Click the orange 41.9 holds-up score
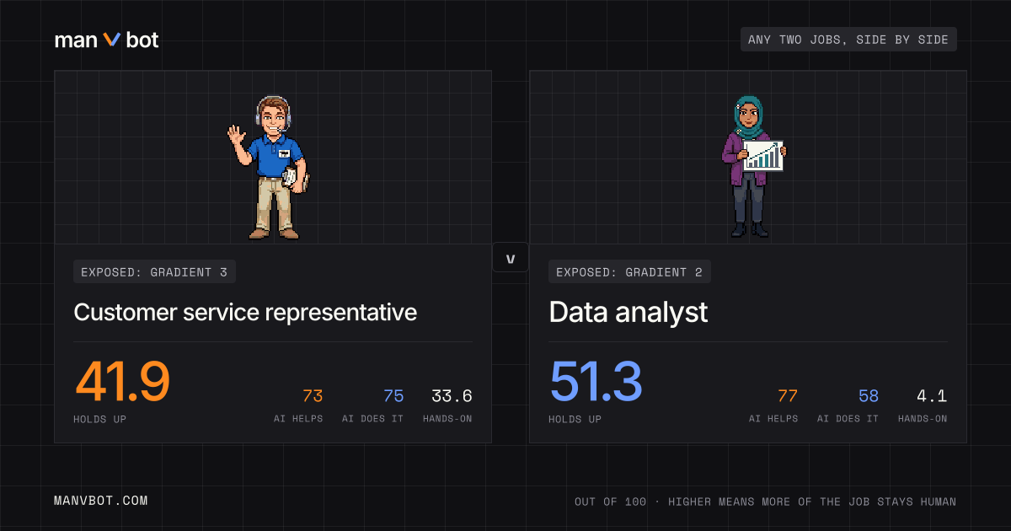 122,381
